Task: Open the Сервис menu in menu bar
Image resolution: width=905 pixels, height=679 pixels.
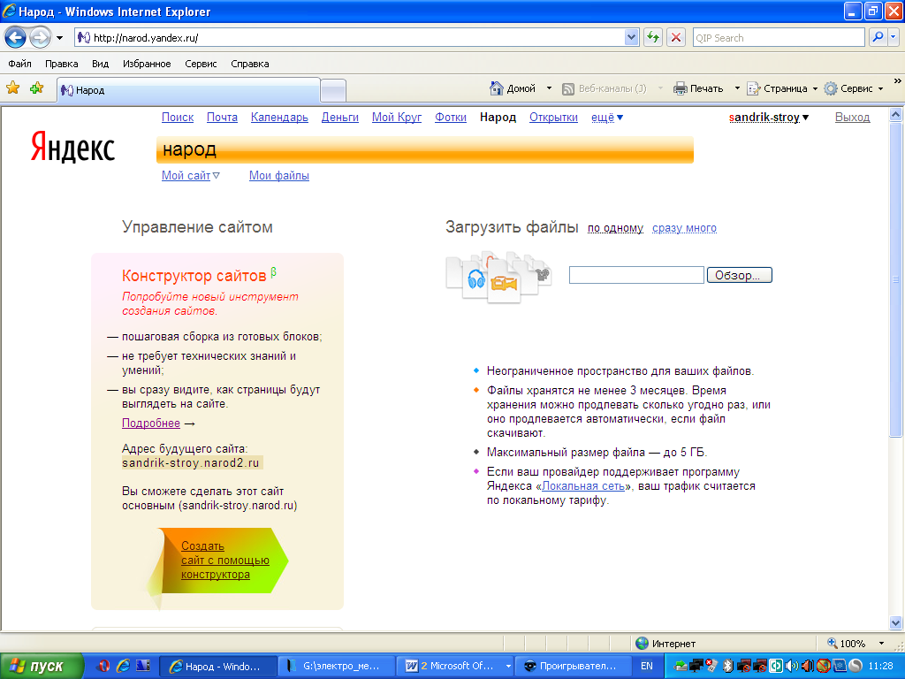Action: (201, 64)
